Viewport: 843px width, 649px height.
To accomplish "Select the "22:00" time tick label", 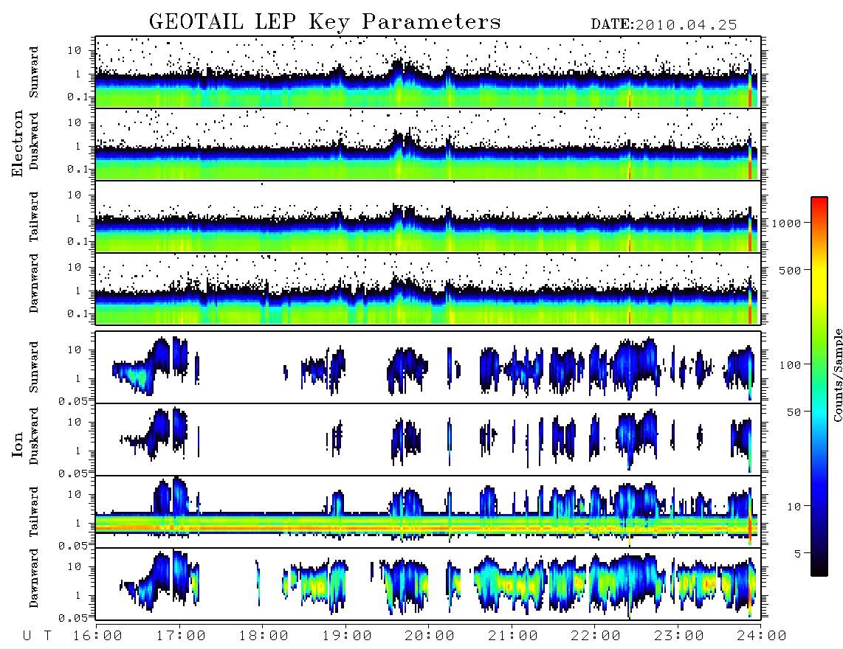I will tap(596, 636).
